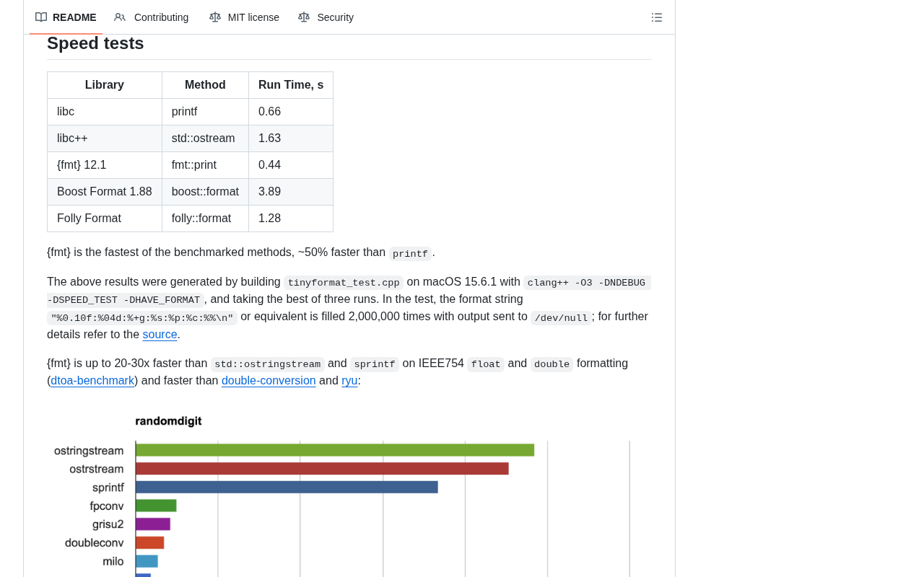Click the MIT license scale icon

click(x=215, y=17)
